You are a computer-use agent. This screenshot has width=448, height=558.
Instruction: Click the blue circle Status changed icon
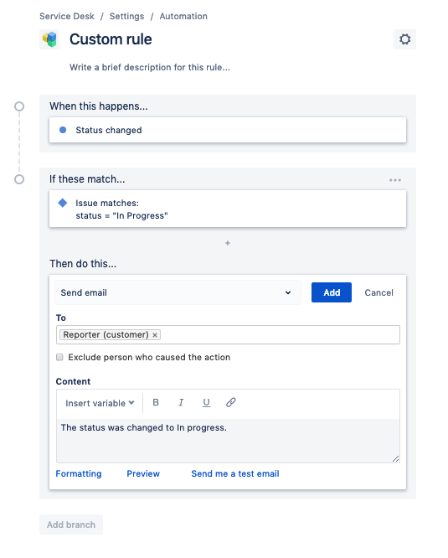63,130
